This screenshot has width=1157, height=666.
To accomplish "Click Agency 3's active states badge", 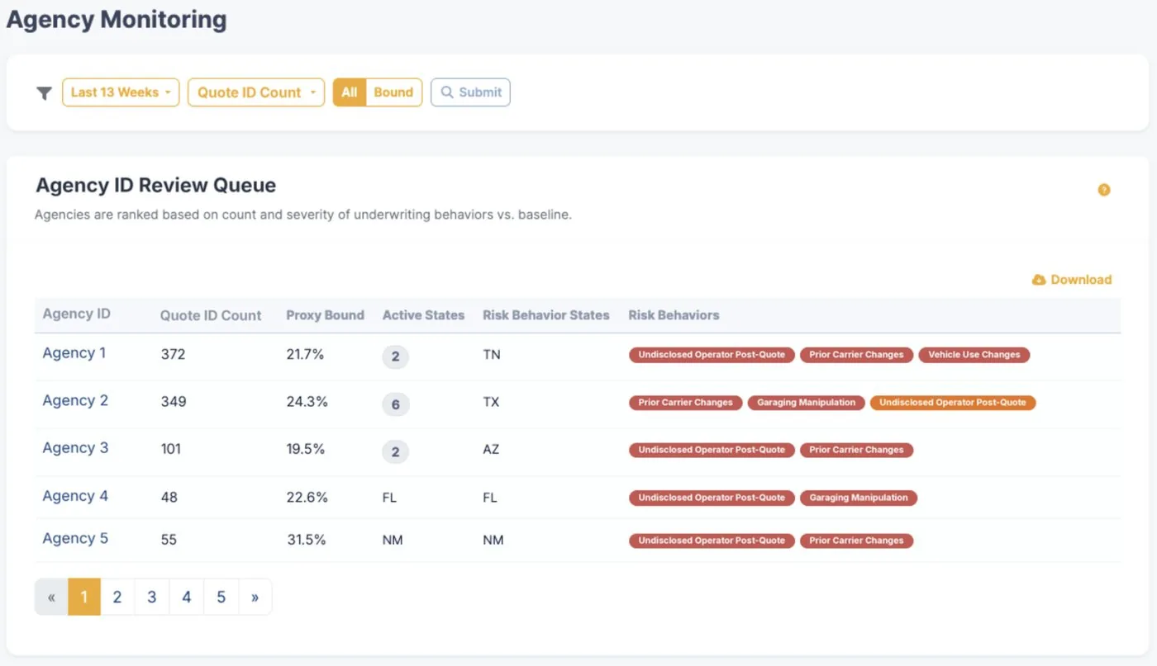I will coord(395,451).
